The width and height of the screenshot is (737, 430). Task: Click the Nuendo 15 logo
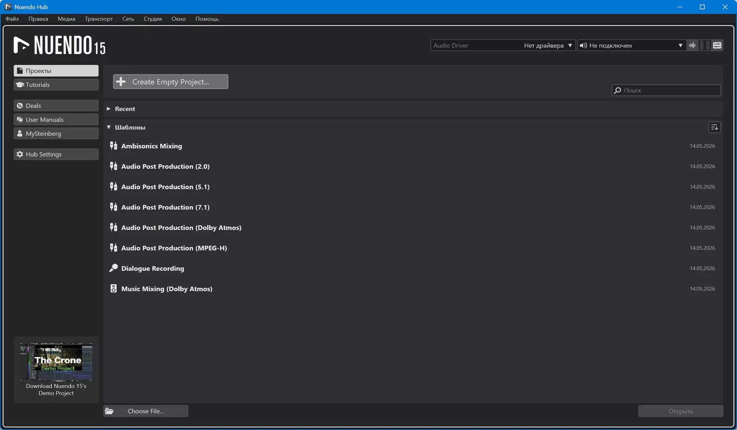coord(59,45)
